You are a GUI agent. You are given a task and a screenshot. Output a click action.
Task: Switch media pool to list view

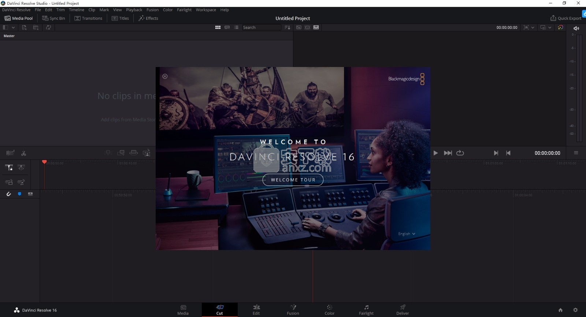pyautogui.click(x=236, y=27)
